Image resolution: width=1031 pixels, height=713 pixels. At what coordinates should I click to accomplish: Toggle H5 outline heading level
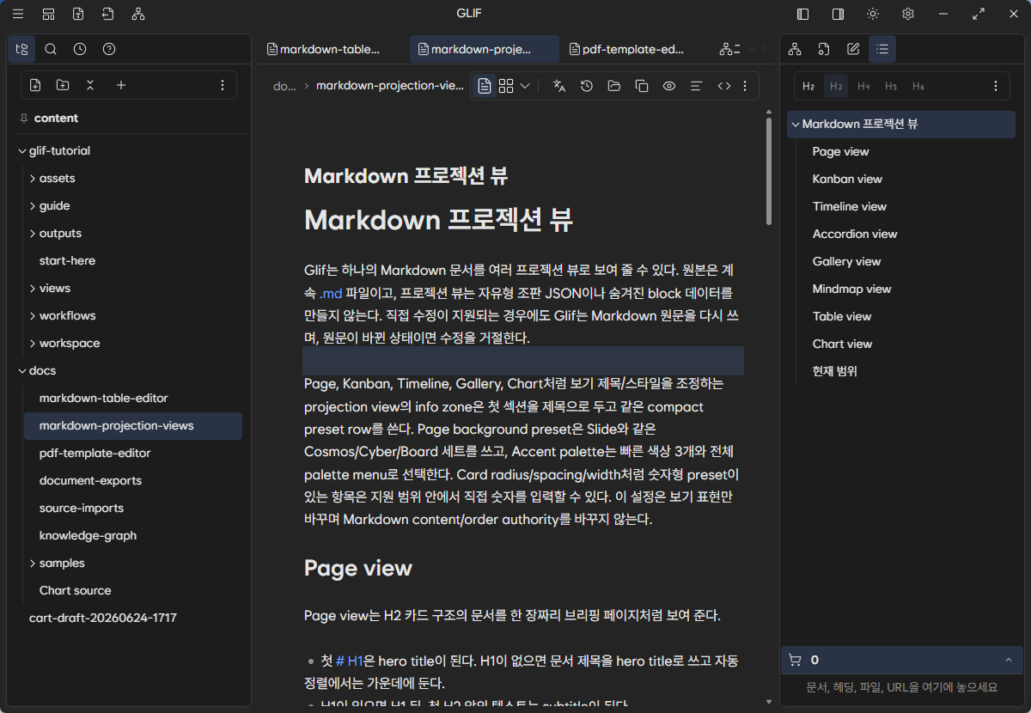click(x=891, y=86)
